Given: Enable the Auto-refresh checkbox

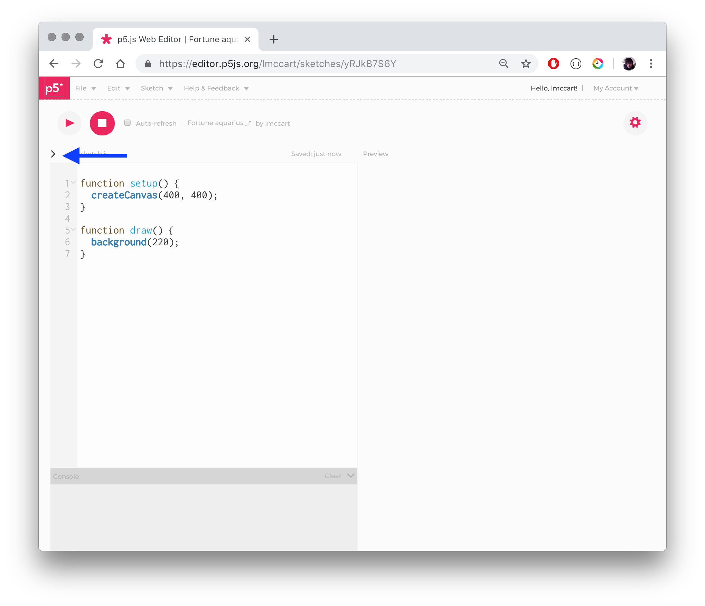Looking at the screenshot, I should point(128,123).
